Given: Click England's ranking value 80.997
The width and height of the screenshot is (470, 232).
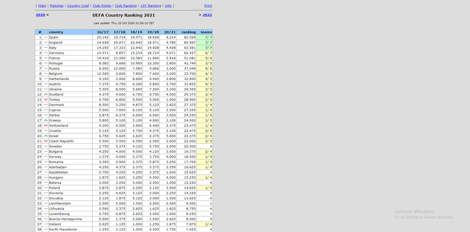Looking at the screenshot, I should [190, 43].
